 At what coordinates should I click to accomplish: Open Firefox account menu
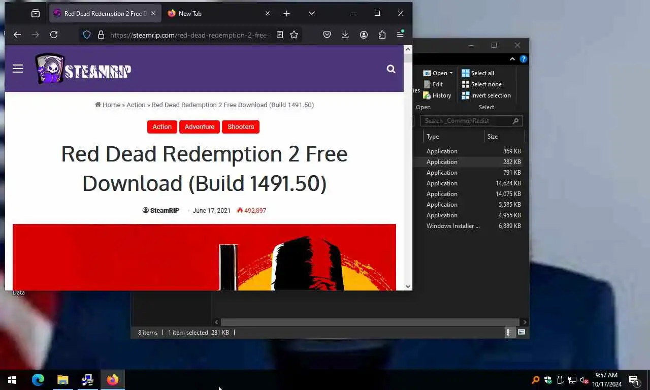pyautogui.click(x=364, y=35)
